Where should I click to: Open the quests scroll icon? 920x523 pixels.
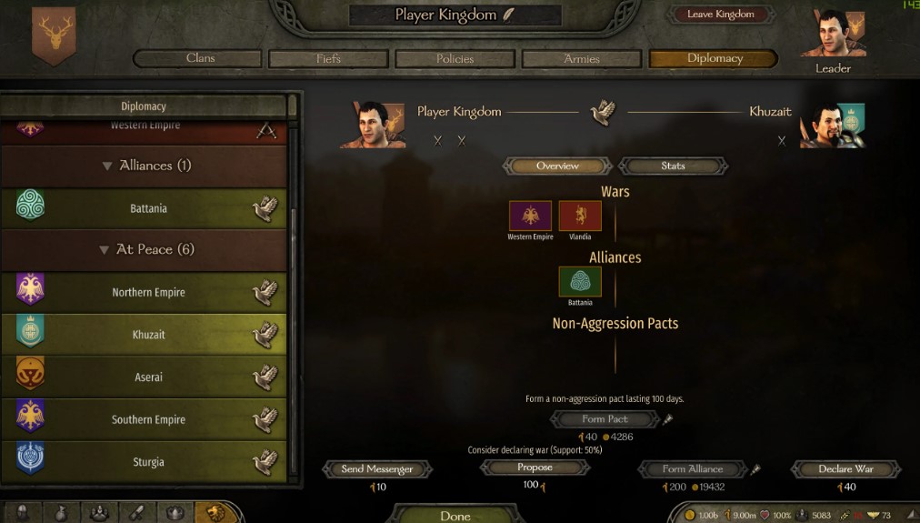pos(136,513)
